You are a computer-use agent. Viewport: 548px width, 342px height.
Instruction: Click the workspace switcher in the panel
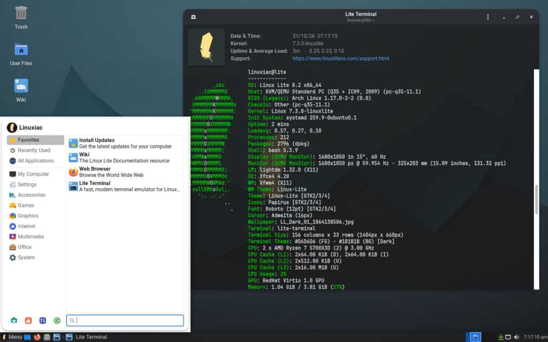pyautogui.click(x=474, y=337)
